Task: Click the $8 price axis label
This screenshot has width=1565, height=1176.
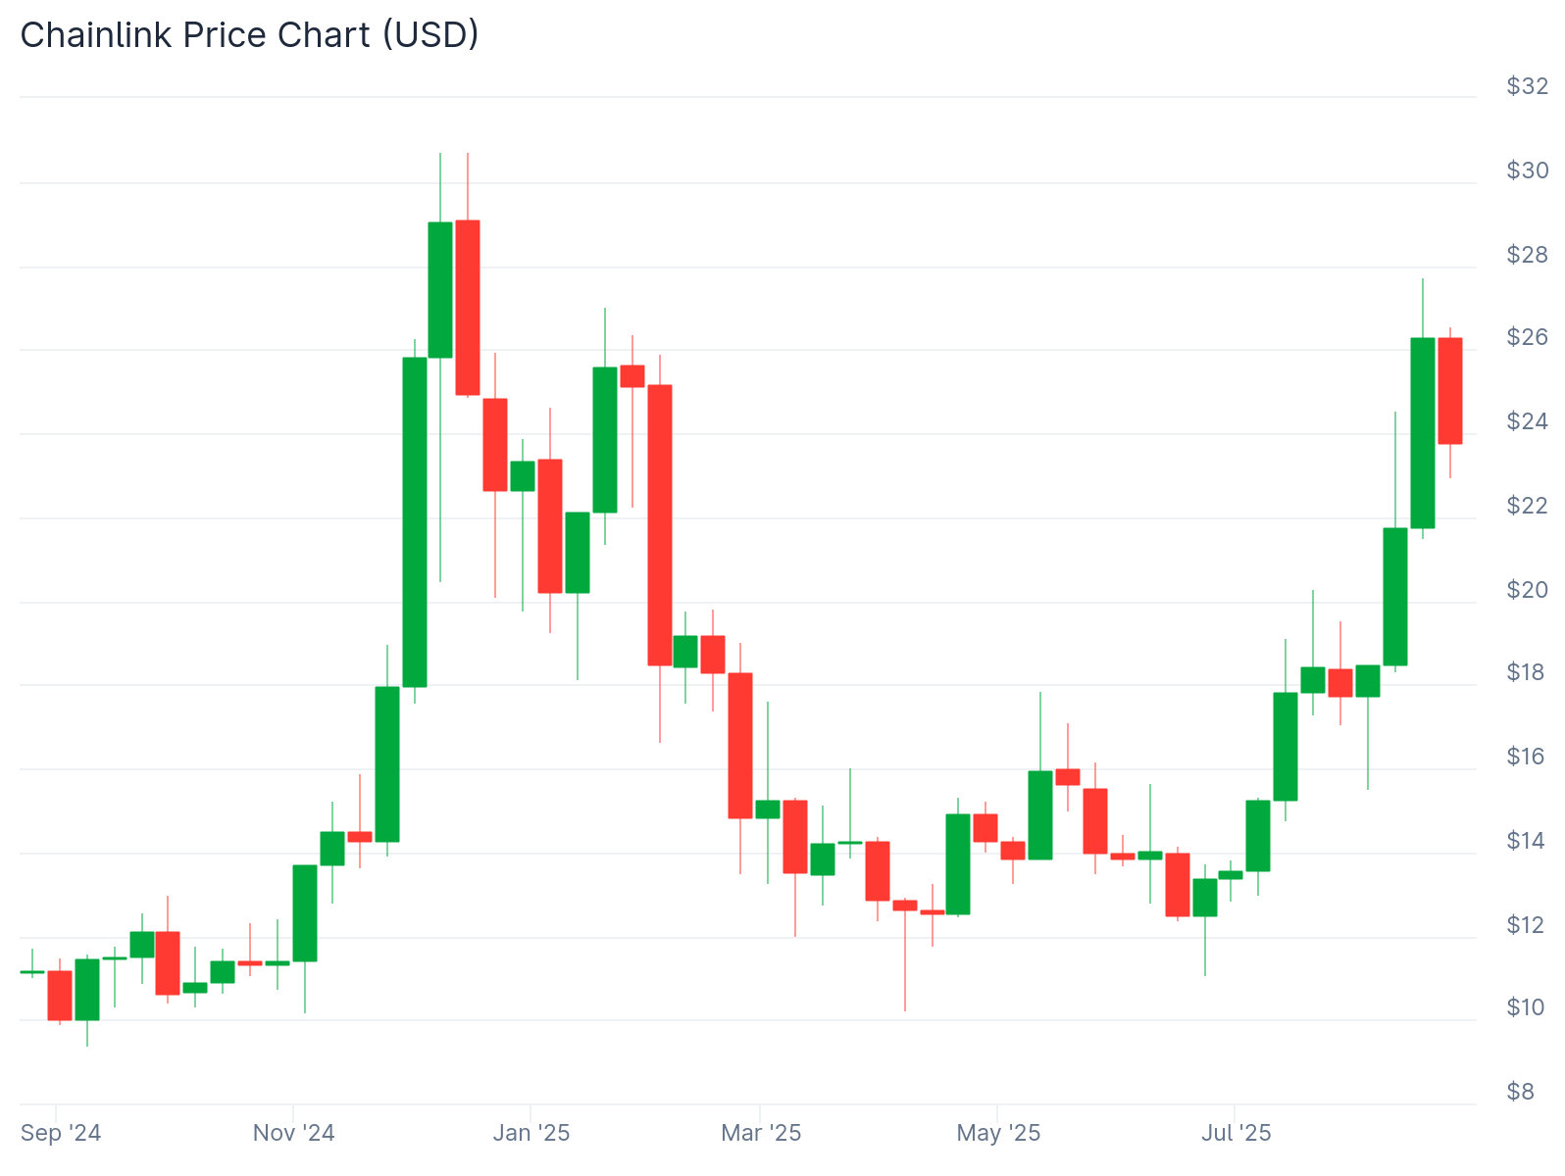Action: click(x=1520, y=1091)
